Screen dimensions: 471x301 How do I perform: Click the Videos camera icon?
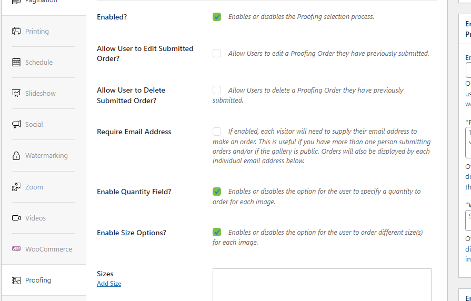click(16, 218)
